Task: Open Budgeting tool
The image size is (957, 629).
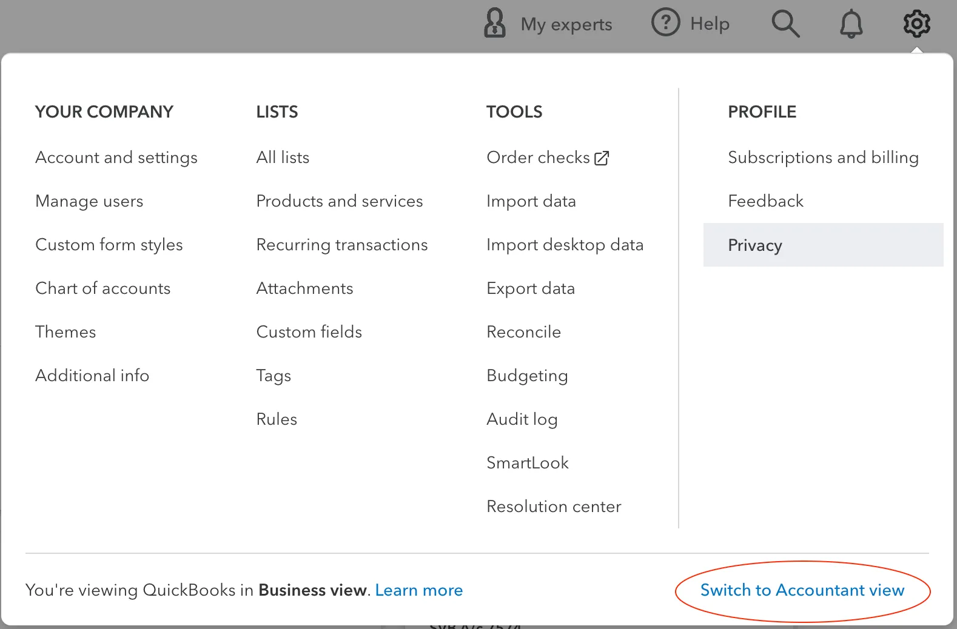Action: click(x=528, y=376)
